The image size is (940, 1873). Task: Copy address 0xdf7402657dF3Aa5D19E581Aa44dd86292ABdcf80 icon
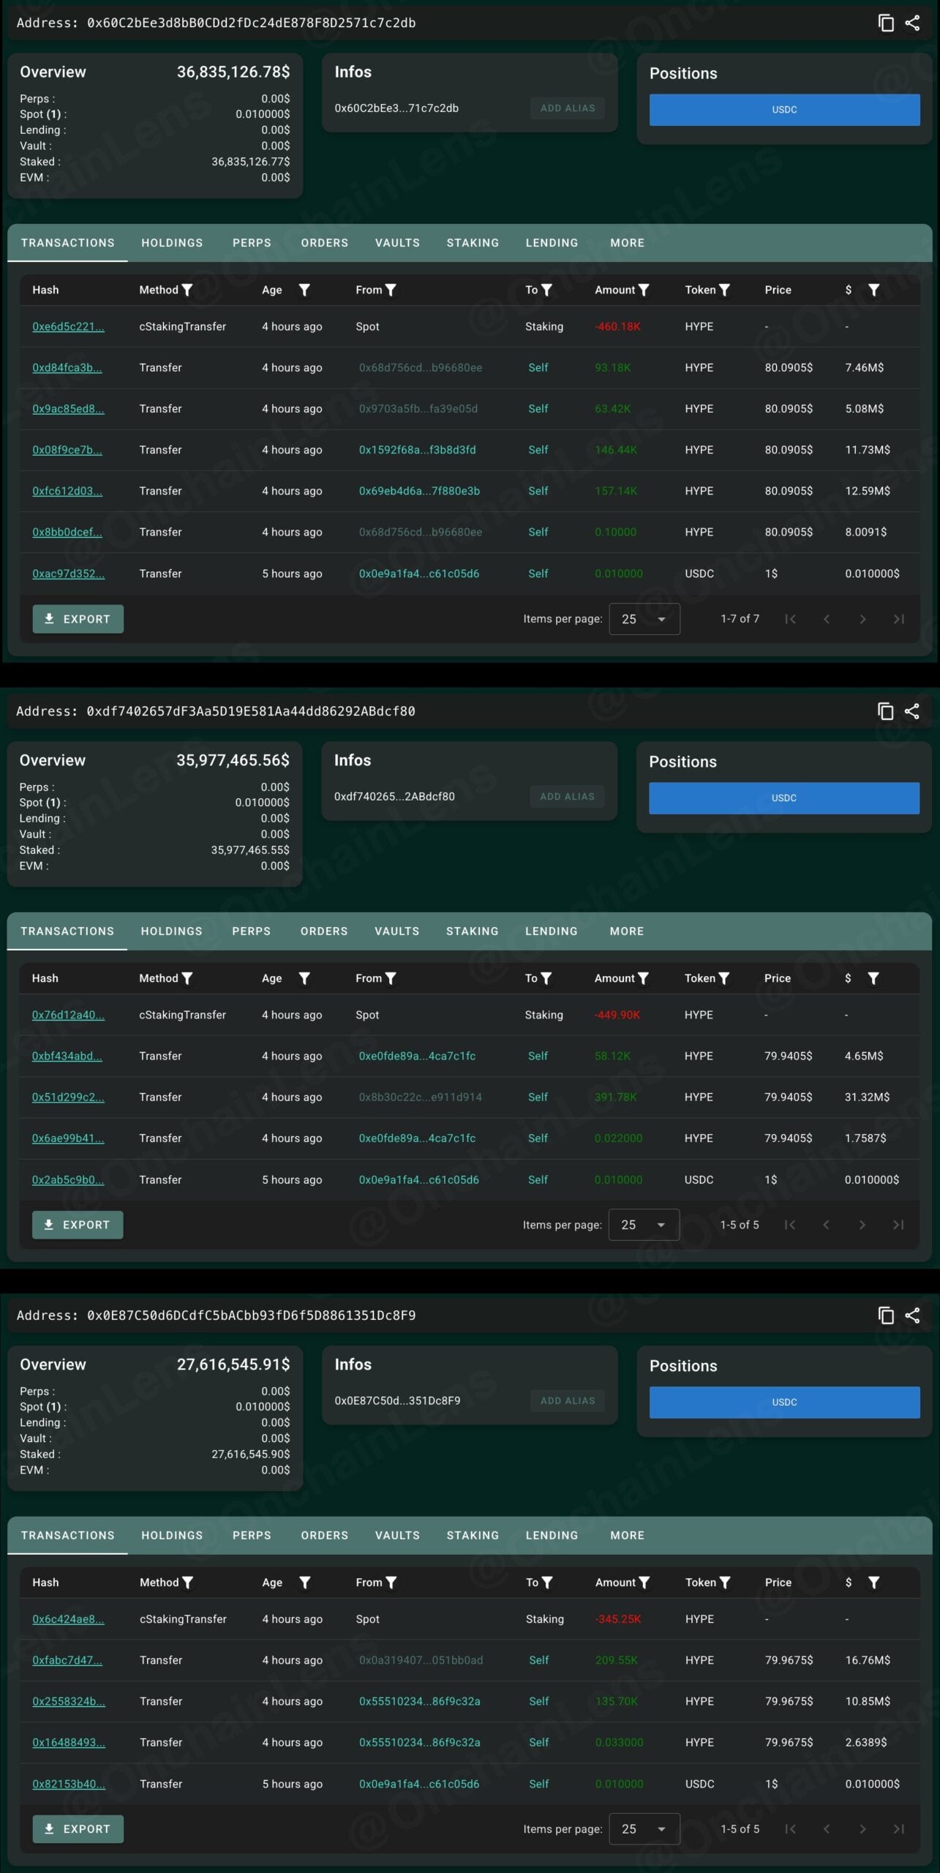click(885, 711)
